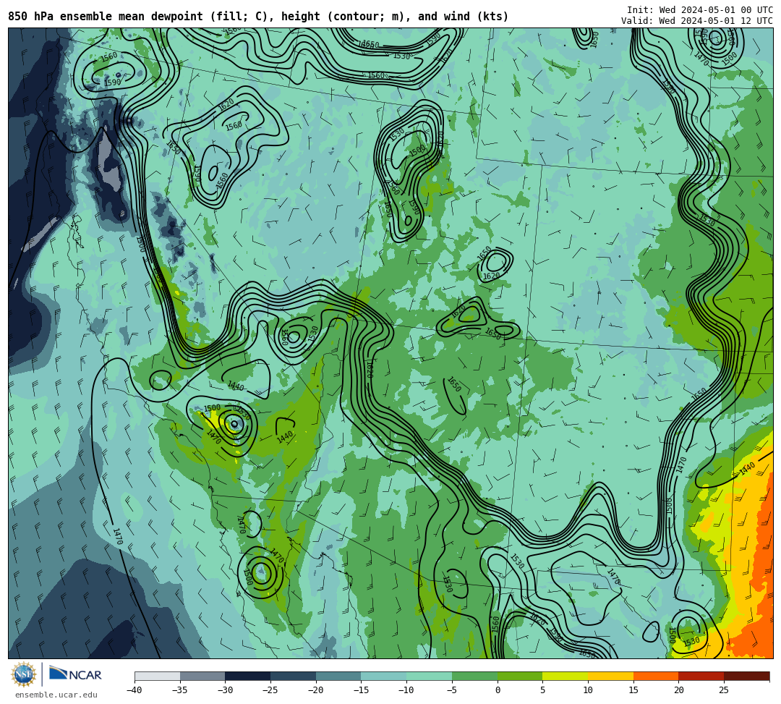Select the light teal -15 to -10 colorbar segment

[x=384, y=676]
